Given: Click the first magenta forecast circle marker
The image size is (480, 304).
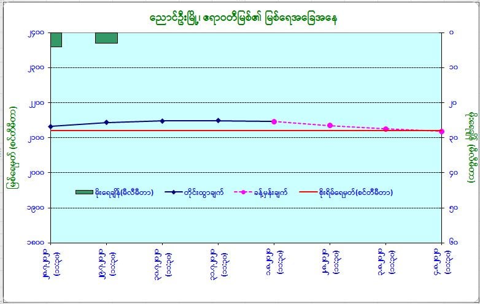Looking at the screenshot, I should click(274, 121).
